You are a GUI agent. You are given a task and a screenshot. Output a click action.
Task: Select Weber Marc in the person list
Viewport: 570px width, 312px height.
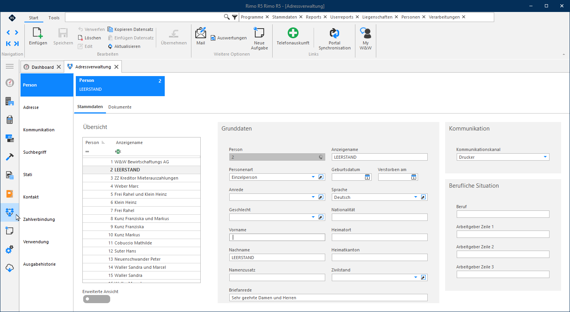(142, 186)
